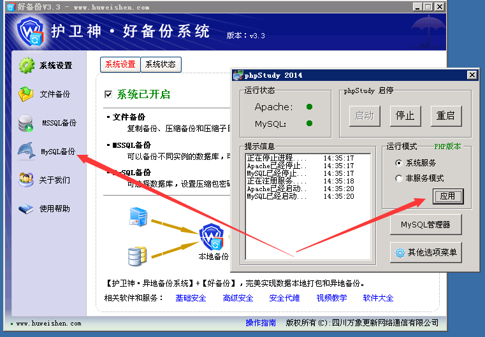
Task: Open the 视频教学 link
Action: click(x=331, y=298)
